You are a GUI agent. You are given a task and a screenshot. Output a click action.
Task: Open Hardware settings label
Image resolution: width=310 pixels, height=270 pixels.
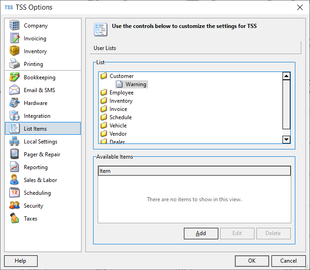(x=36, y=103)
